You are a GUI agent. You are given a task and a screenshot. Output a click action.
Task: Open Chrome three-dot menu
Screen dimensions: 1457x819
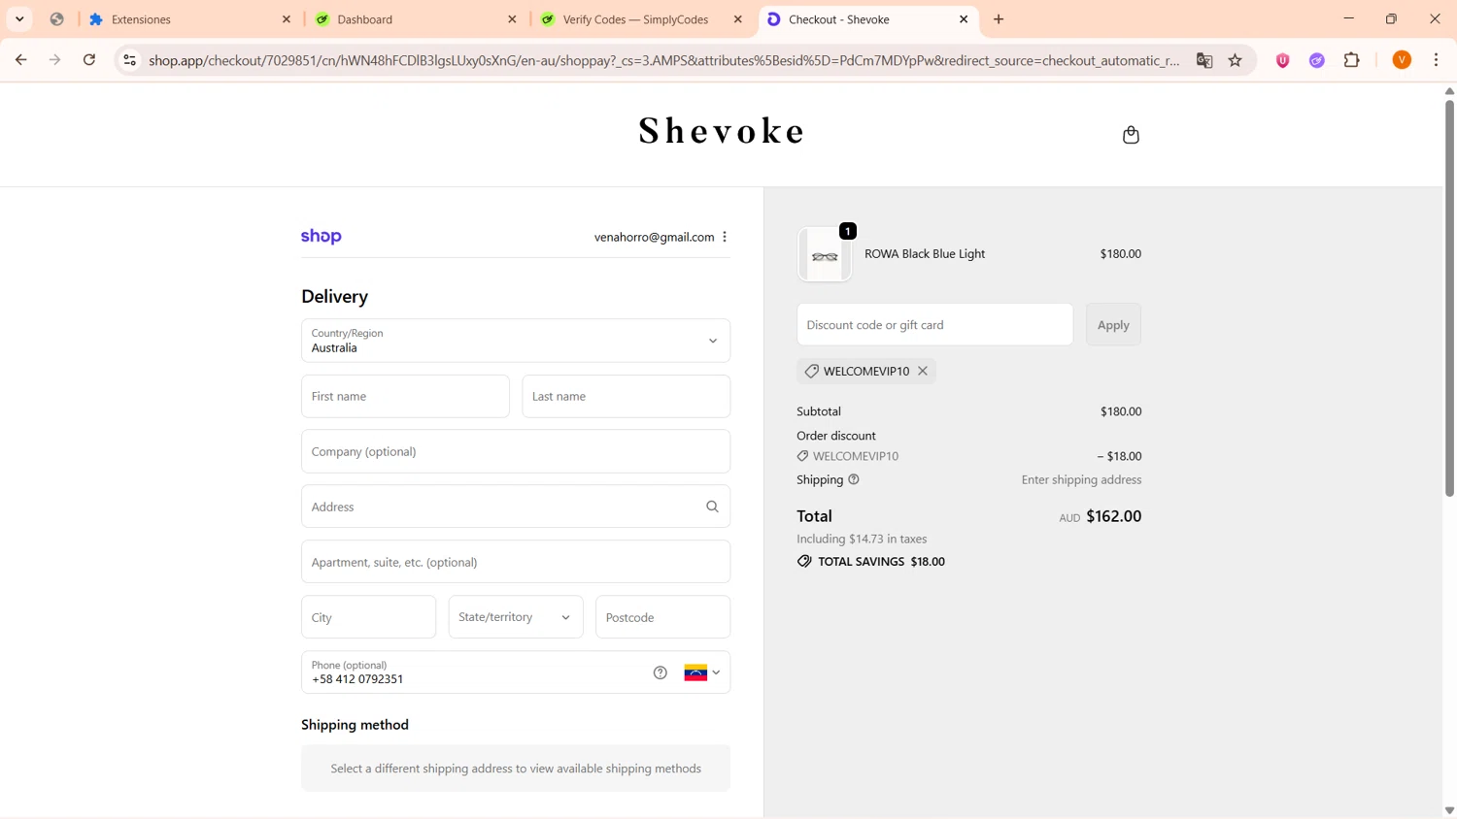point(1437,60)
